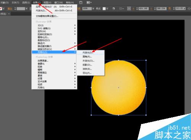
Task: Open 文档栅格效果设置(E)... entry
Action: click(54, 16)
